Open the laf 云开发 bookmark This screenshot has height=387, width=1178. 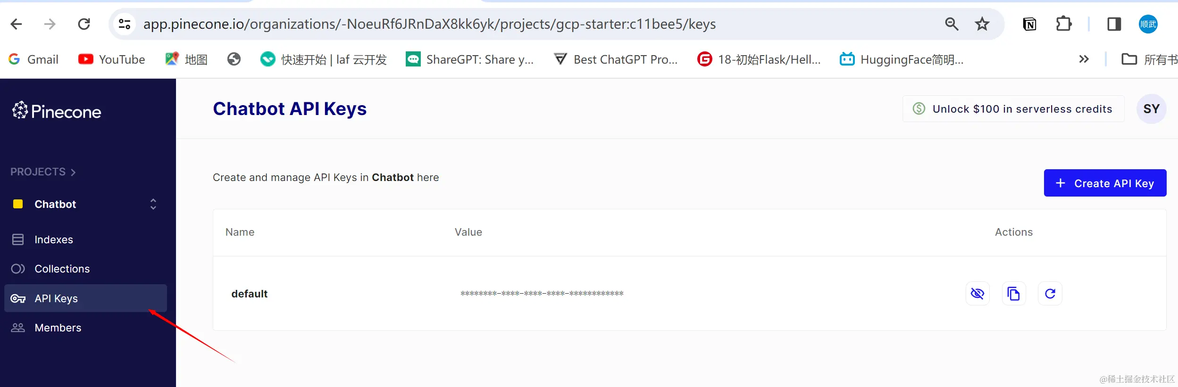point(324,59)
